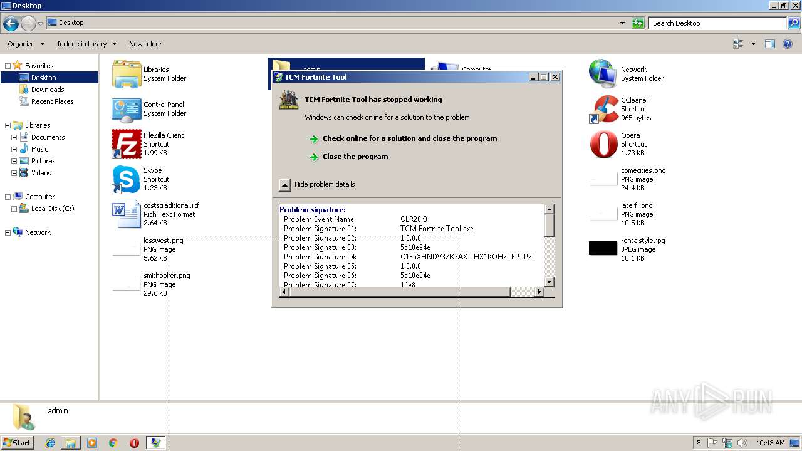Click the Action Center flag tray icon
This screenshot has height=451, width=802.
pos(712,443)
